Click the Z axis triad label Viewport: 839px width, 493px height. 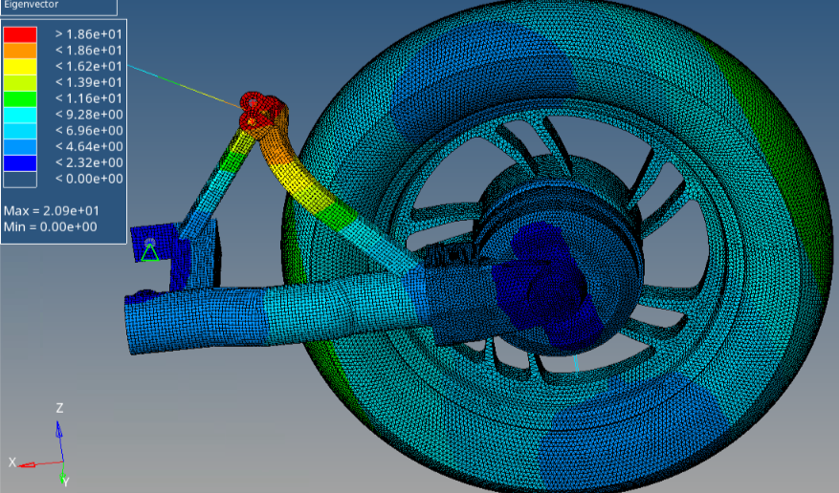point(59,408)
